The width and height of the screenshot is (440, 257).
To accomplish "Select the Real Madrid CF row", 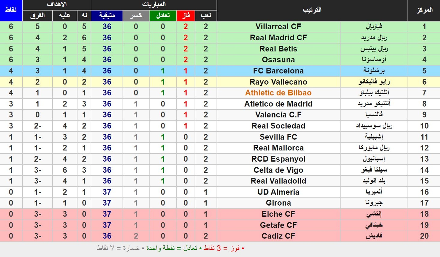I will pos(220,38).
